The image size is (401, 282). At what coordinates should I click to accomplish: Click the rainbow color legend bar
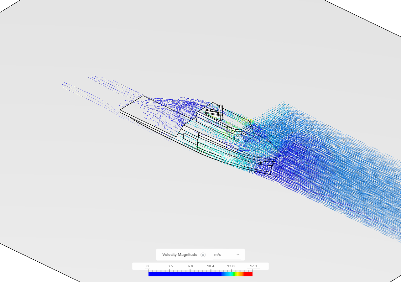(x=200, y=273)
